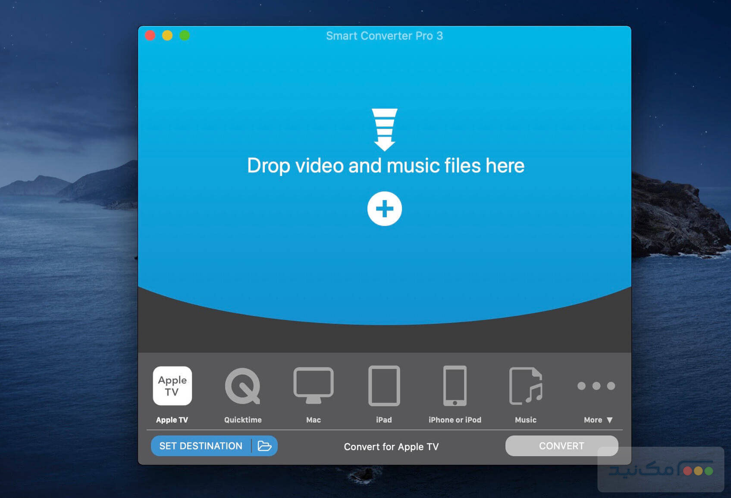Click the Convert for Apple TV label
Viewport: 731px width, 498px height.
[391, 446]
